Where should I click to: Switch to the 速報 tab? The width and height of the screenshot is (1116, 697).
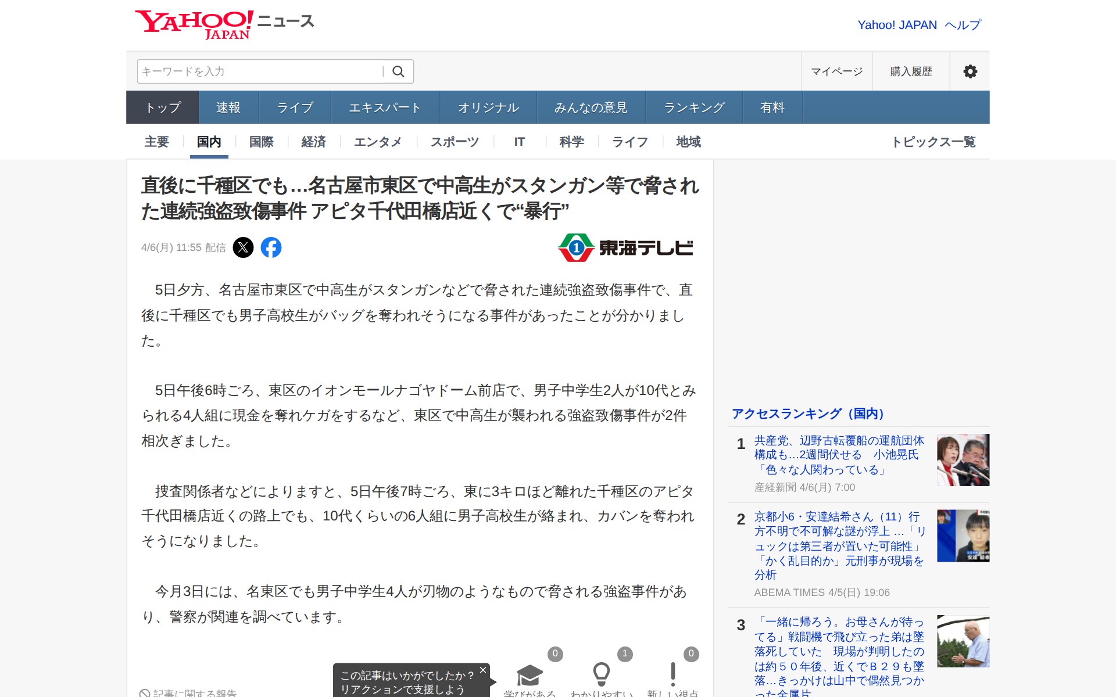point(228,107)
